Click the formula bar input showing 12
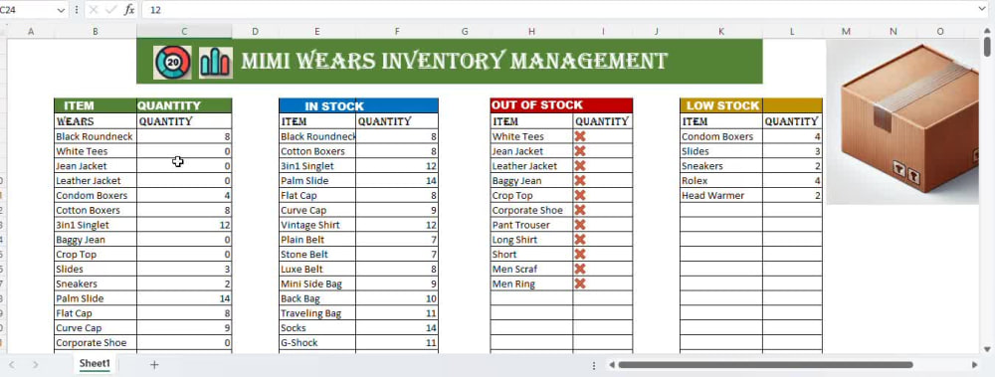This screenshot has width=995, height=377. coord(558,10)
